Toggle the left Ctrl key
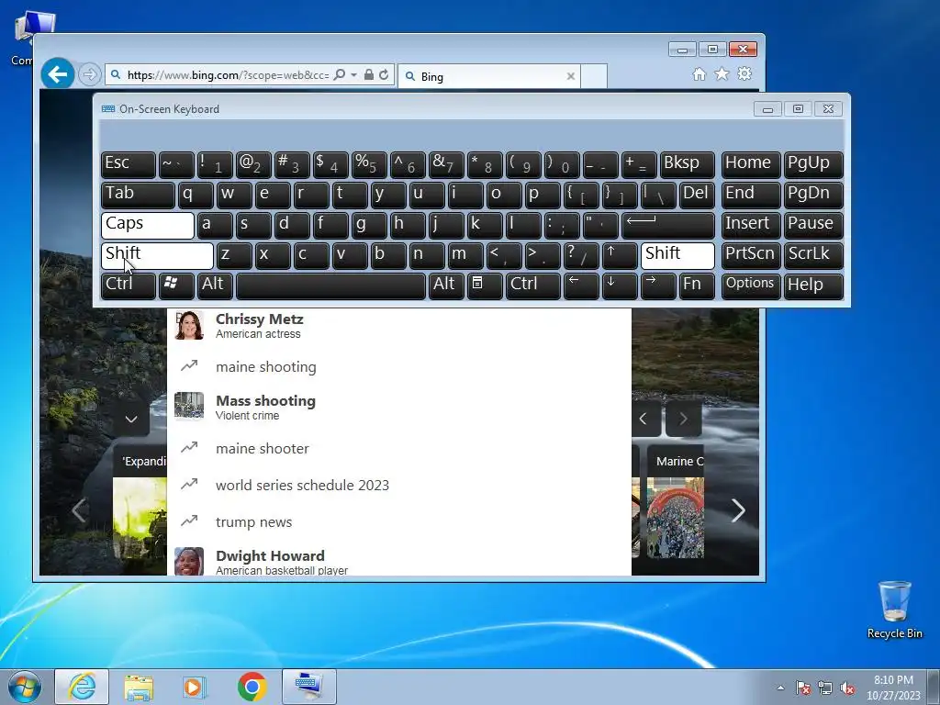The width and height of the screenshot is (940, 705). point(129,286)
